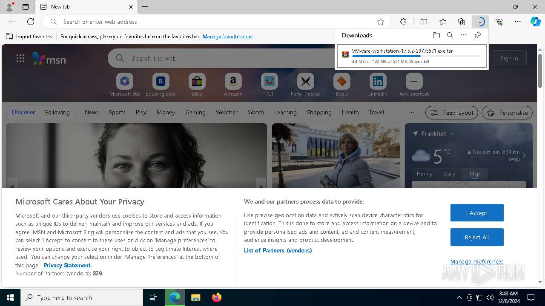Screen dimensions: 545x306
Task: Open the Booking.com shortcut
Action: pyautogui.click(x=161, y=85)
